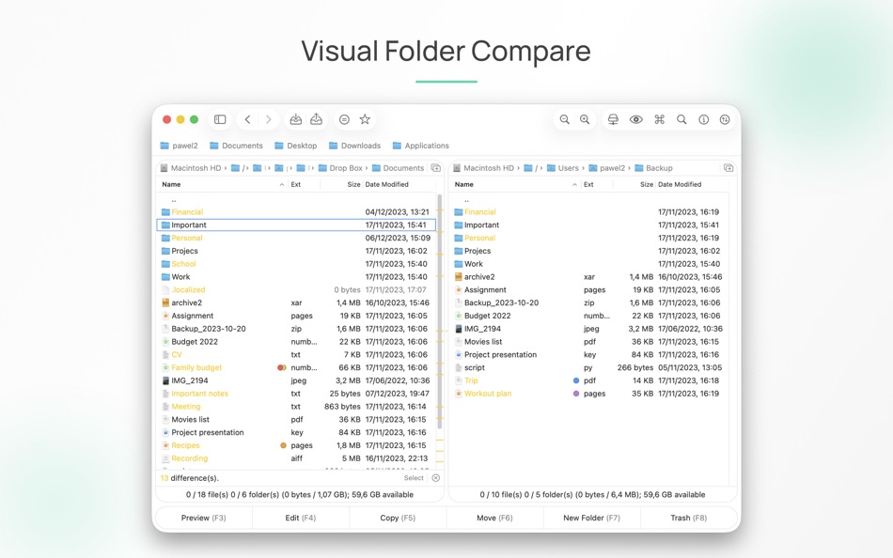This screenshot has width=893, height=558.
Task: Click the Name column sort chevron
Action: pos(282,184)
